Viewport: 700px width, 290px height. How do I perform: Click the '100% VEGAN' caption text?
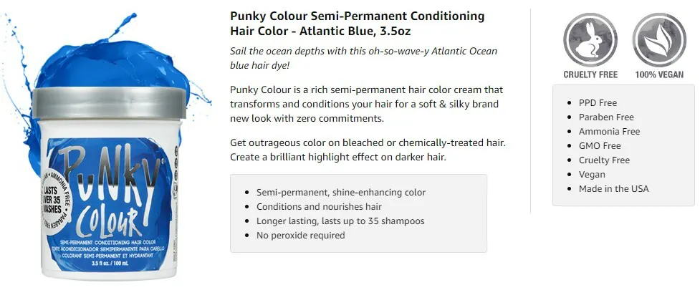coord(659,74)
